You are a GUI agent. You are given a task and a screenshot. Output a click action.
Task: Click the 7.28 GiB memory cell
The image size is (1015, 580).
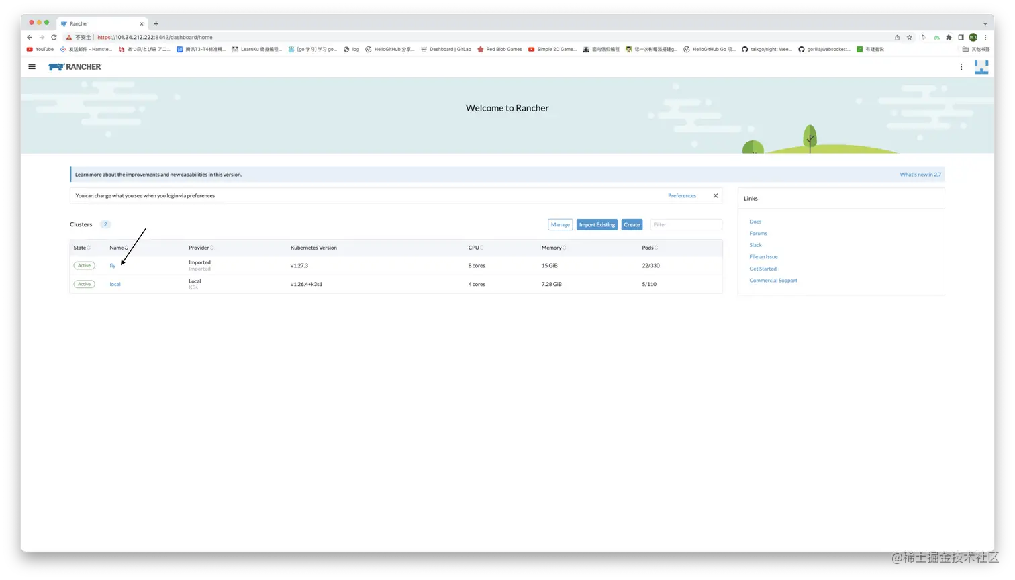click(x=552, y=285)
